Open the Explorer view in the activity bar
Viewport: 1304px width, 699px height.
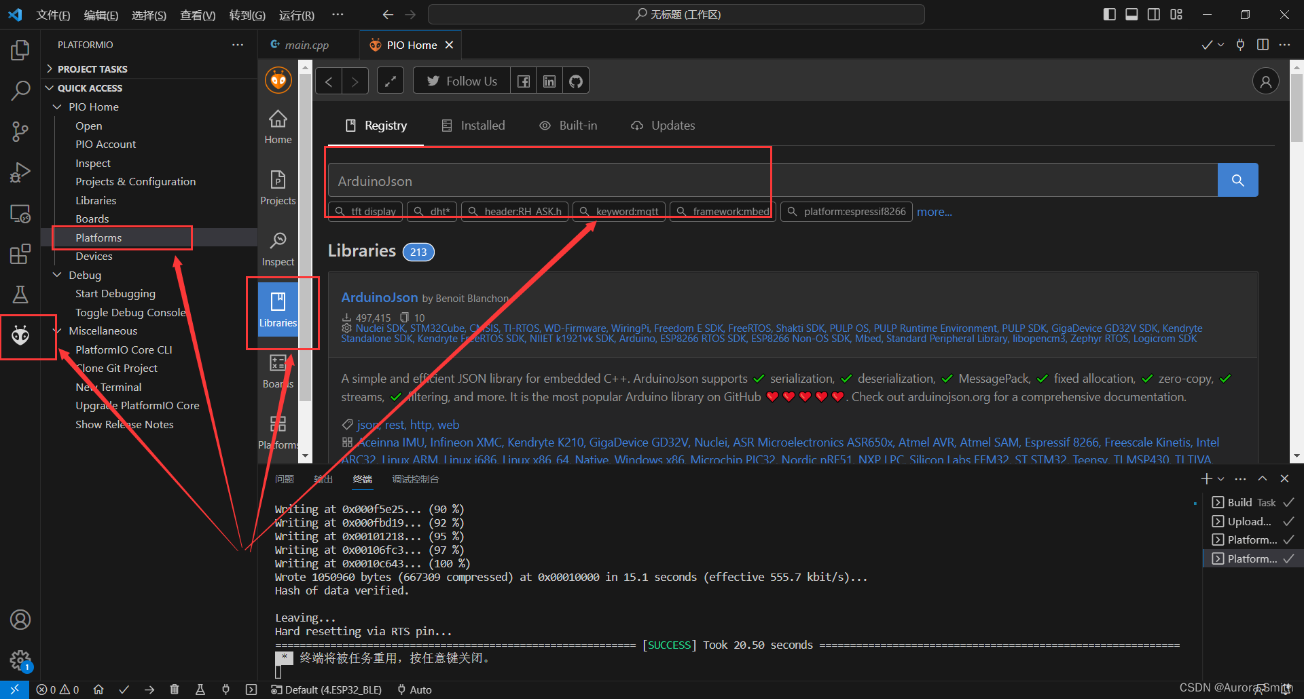coord(20,50)
